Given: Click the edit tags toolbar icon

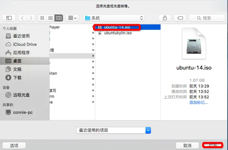Looking at the screenshot, I should pos(180,18).
